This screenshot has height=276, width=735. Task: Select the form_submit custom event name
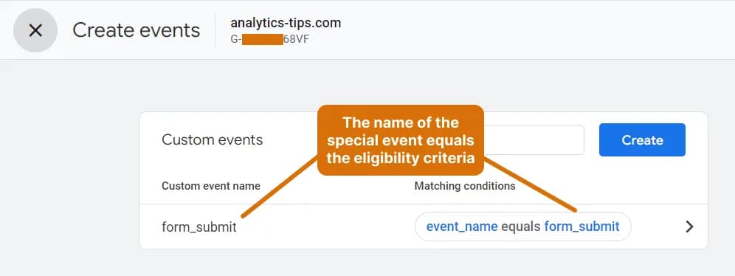199,227
